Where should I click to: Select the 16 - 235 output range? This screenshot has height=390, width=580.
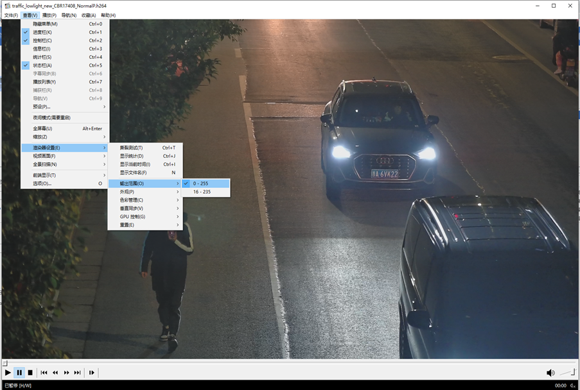[x=202, y=192]
